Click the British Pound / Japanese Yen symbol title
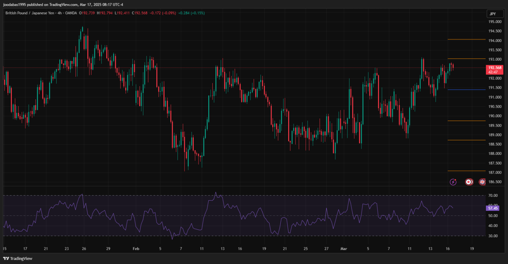Viewport: 508px width, 264px height. 29,13
